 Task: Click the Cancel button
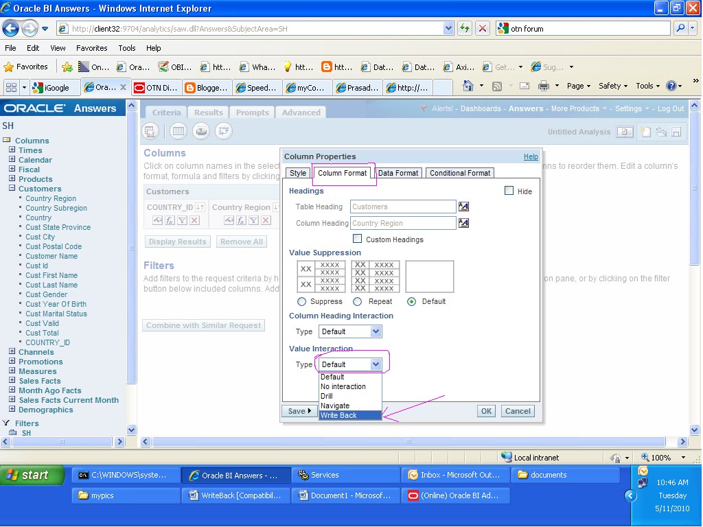tap(518, 411)
